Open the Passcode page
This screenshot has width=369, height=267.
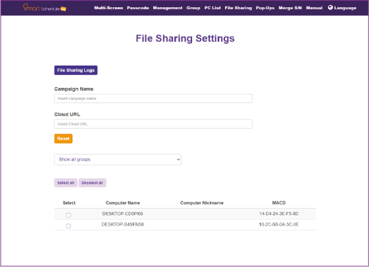pyautogui.click(x=138, y=8)
